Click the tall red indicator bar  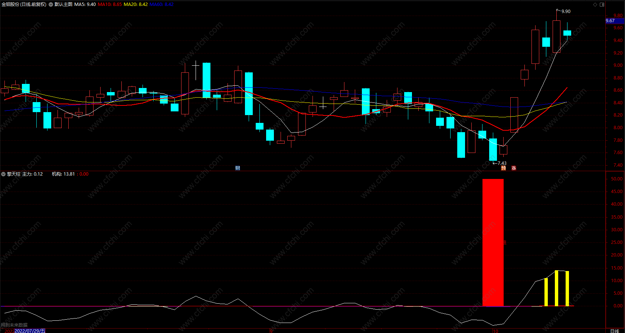click(x=493, y=242)
